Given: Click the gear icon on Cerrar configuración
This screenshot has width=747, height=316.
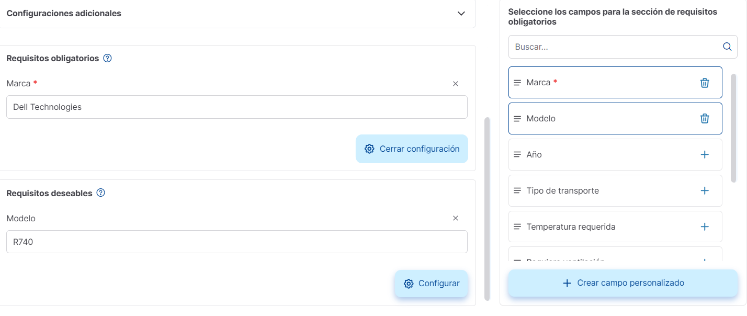Looking at the screenshot, I should pyautogui.click(x=369, y=149).
